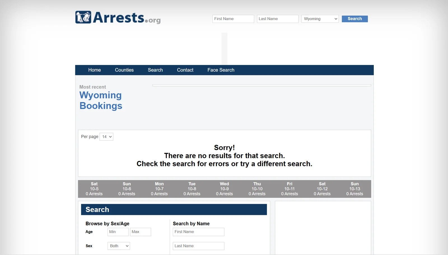Open the Face Search menu item

tap(221, 70)
